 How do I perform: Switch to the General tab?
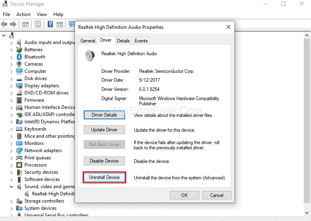(x=88, y=40)
